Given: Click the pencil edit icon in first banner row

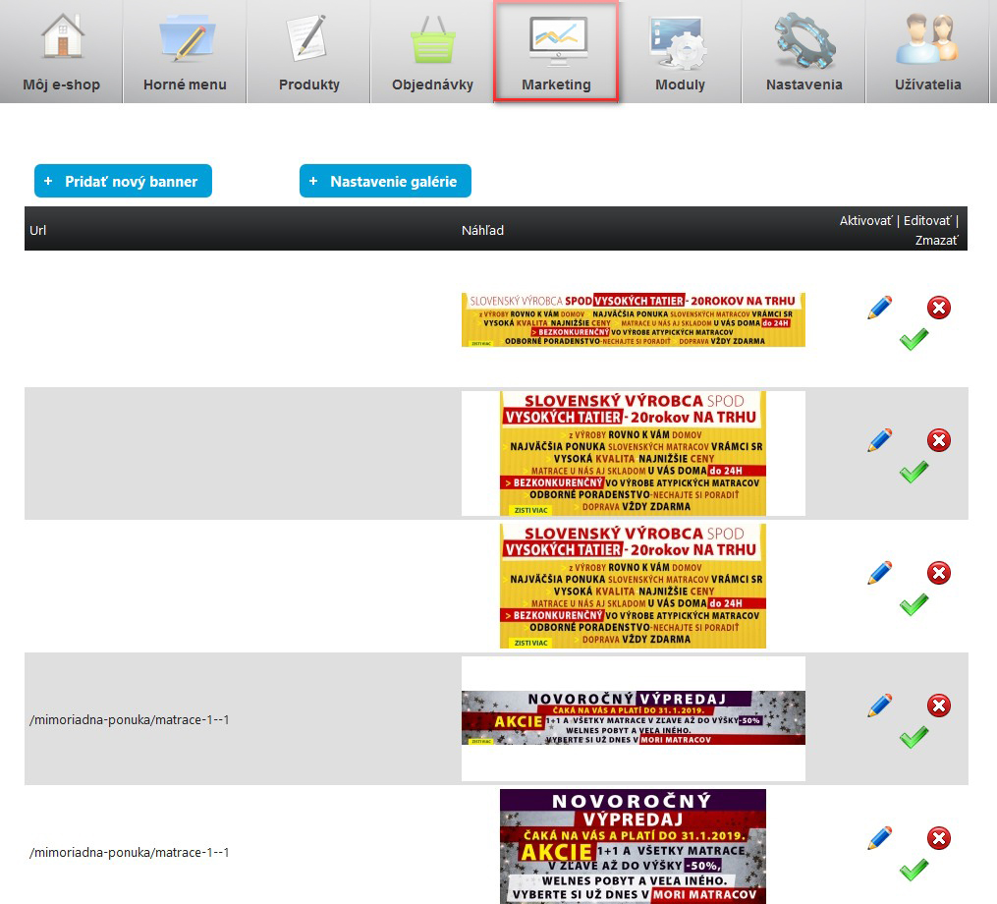Looking at the screenshot, I should 880,308.
